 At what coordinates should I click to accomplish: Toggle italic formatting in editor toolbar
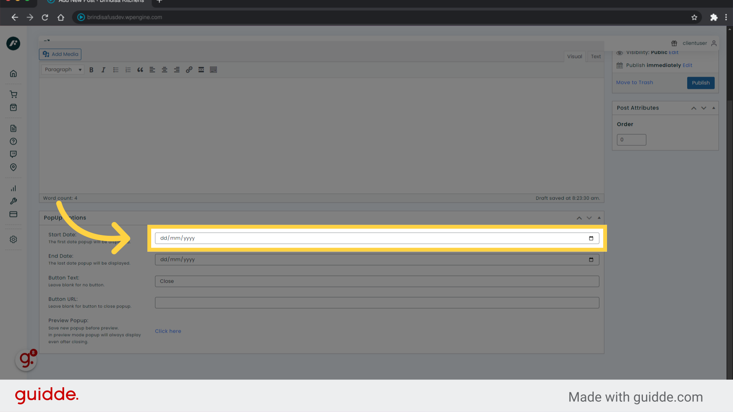(103, 70)
